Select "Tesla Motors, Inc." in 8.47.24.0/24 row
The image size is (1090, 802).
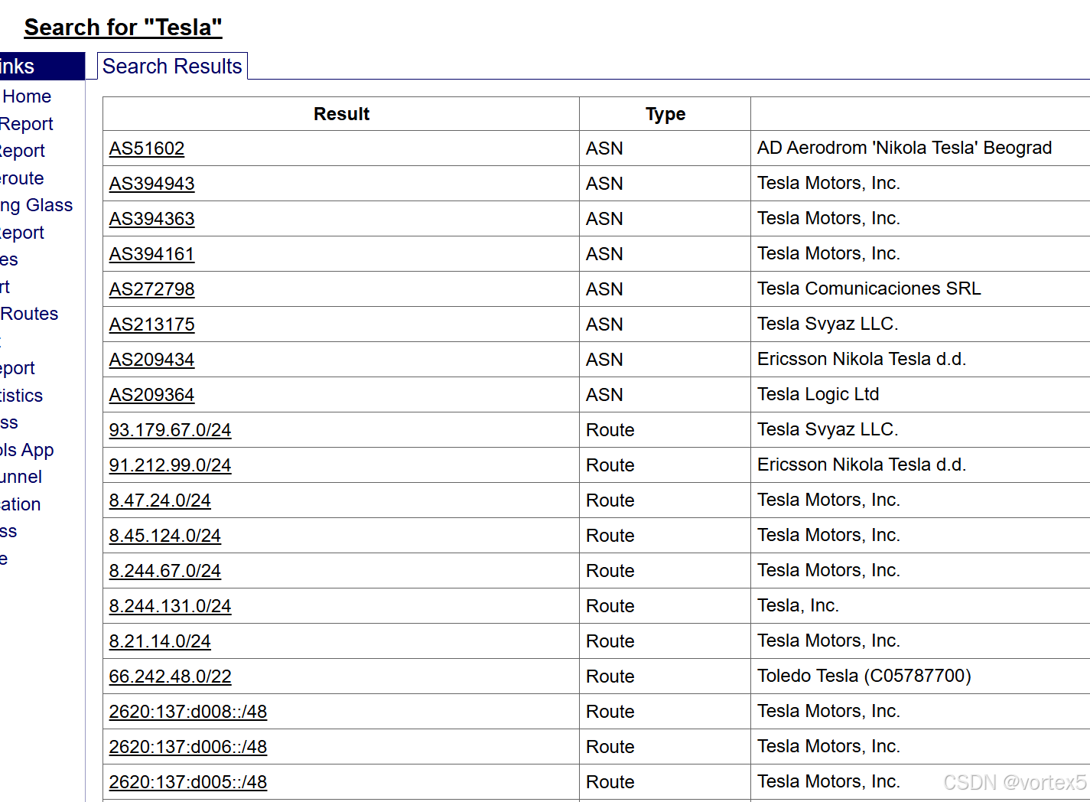click(828, 500)
